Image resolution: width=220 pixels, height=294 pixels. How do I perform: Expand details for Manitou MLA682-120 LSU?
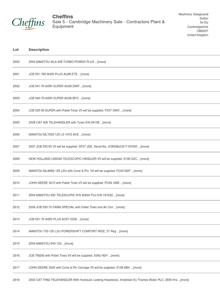click(x=138, y=171)
